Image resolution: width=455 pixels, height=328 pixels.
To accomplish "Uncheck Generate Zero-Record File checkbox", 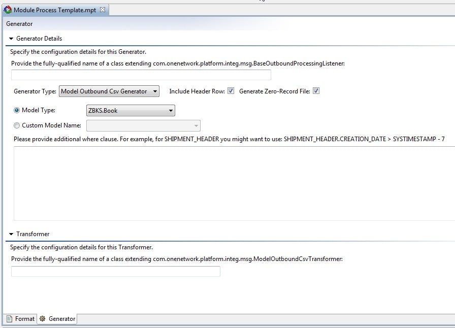I will pos(316,91).
